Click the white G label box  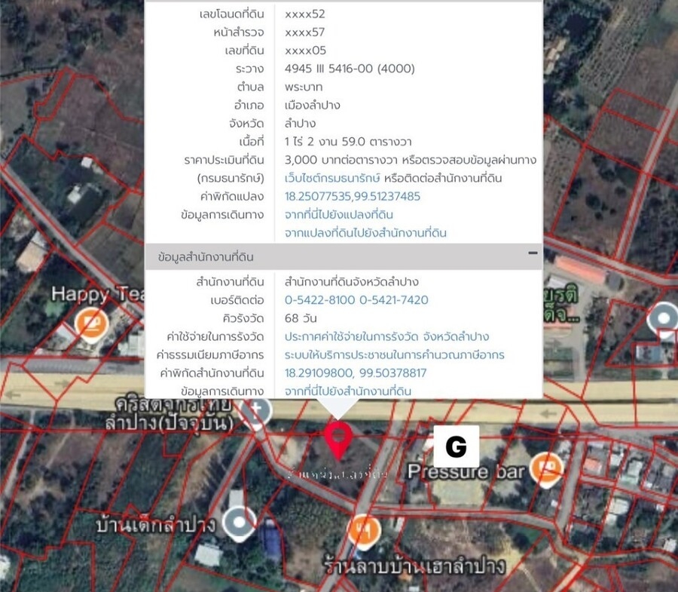pyautogui.click(x=456, y=446)
